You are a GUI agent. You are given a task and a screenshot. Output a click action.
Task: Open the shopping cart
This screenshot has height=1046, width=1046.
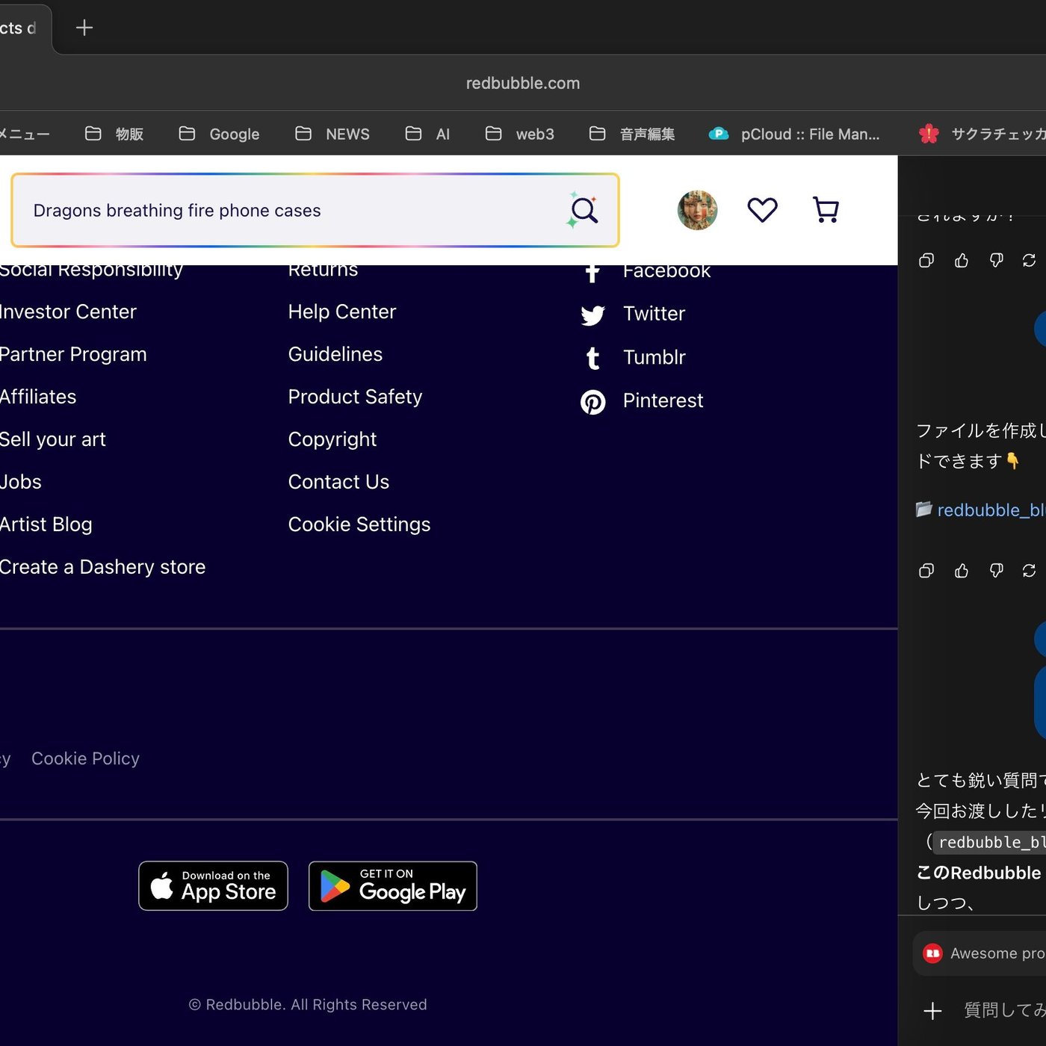[x=826, y=210]
